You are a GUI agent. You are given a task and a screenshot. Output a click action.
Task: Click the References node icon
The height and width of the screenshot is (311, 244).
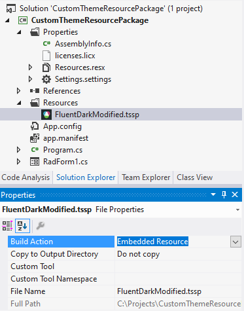(x=35, y=91)
